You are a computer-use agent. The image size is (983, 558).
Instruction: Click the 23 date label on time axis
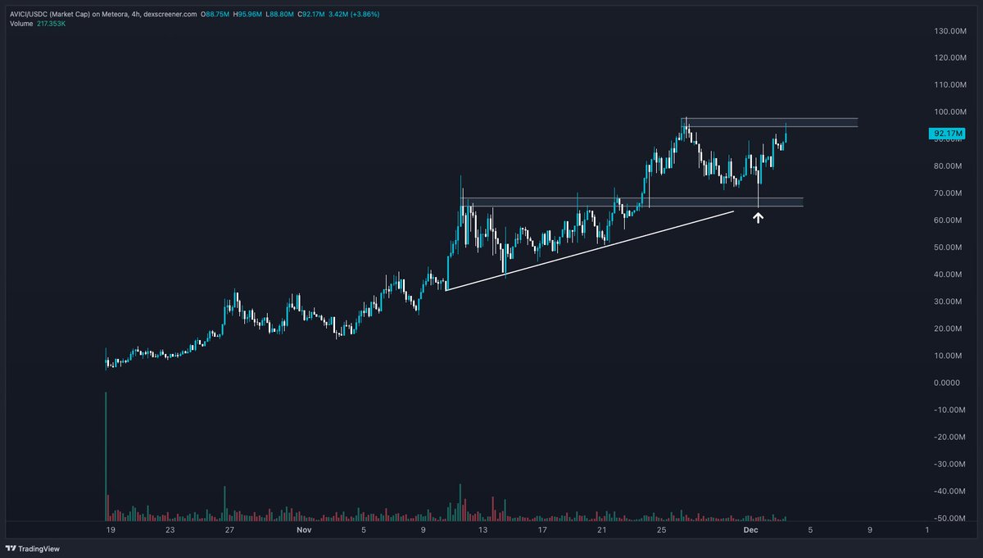170,530
